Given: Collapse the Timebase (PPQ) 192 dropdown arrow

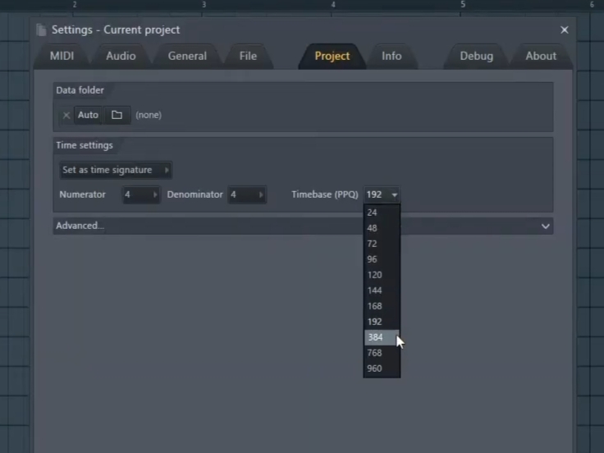Looking at the screenshot, I should pos(395,195).
